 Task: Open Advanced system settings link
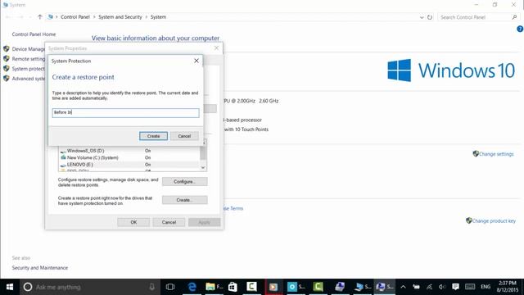click(x=29, y=79)
